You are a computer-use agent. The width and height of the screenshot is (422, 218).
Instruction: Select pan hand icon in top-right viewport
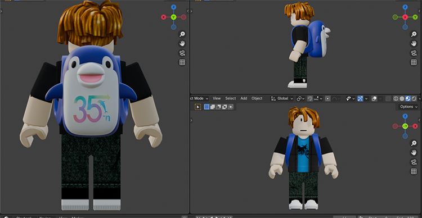(x=414, y=44)
